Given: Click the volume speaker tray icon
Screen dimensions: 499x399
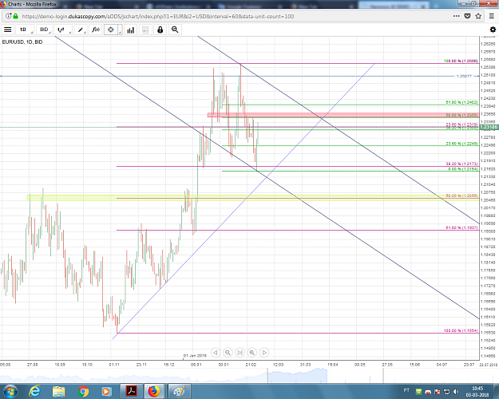Looking at the screenshot, I should coord(456,391).
